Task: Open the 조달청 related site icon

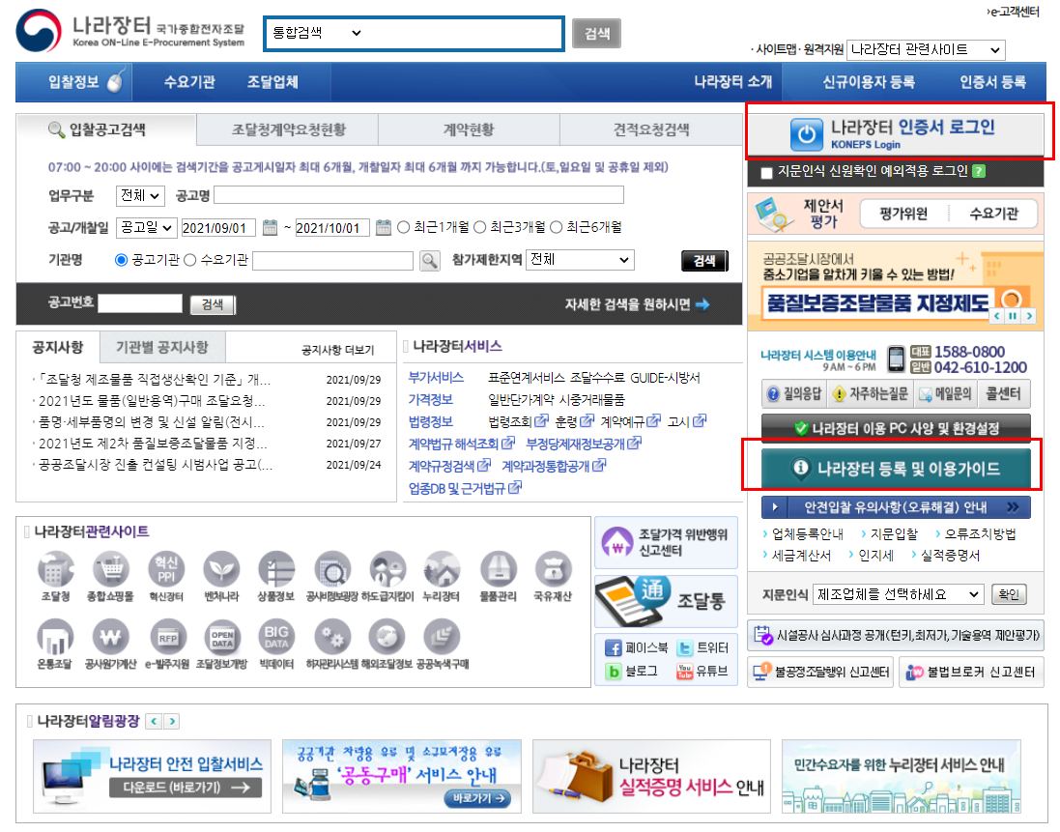Action: (55, 570)
